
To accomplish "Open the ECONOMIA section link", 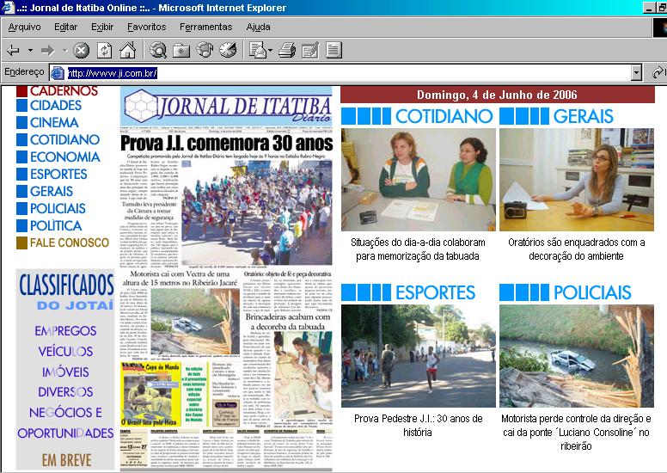I will tap(65, 157).
